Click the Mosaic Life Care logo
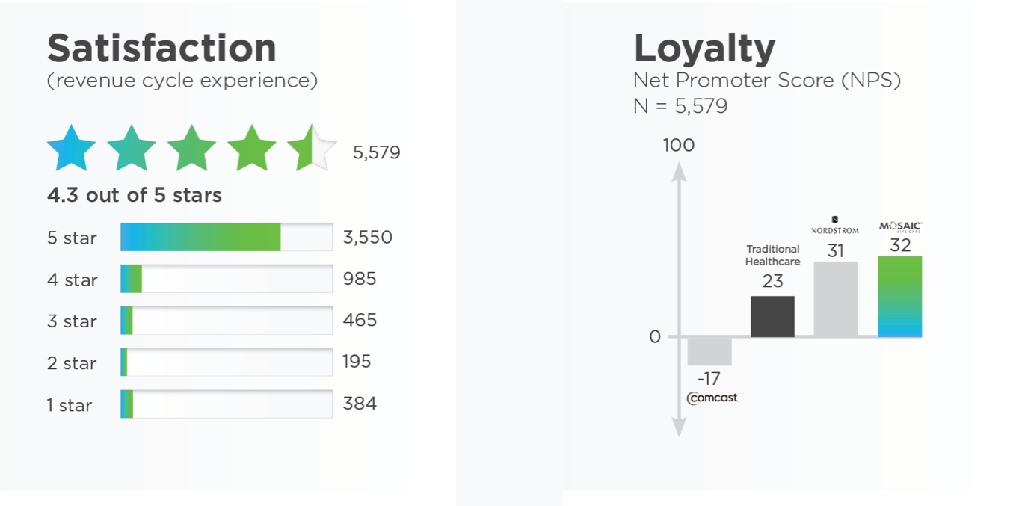 coord(900,226)
